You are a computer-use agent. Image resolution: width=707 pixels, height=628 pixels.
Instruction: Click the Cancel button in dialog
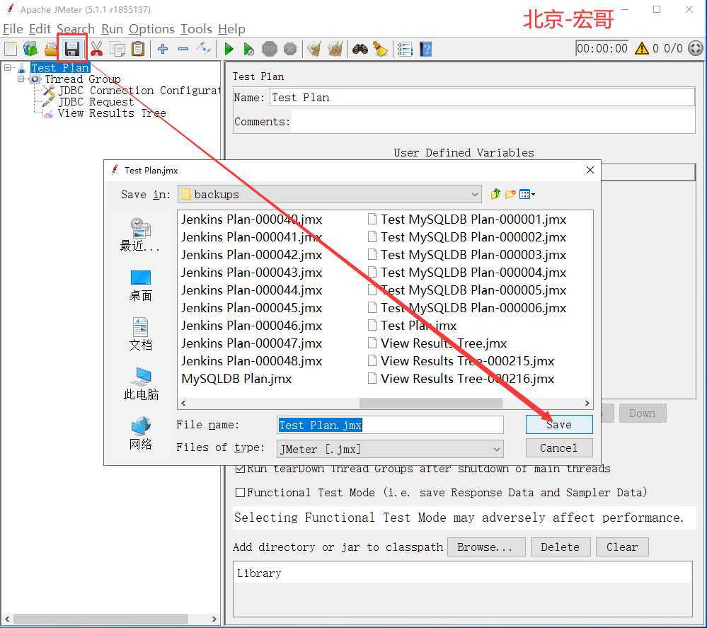(559, 448)
